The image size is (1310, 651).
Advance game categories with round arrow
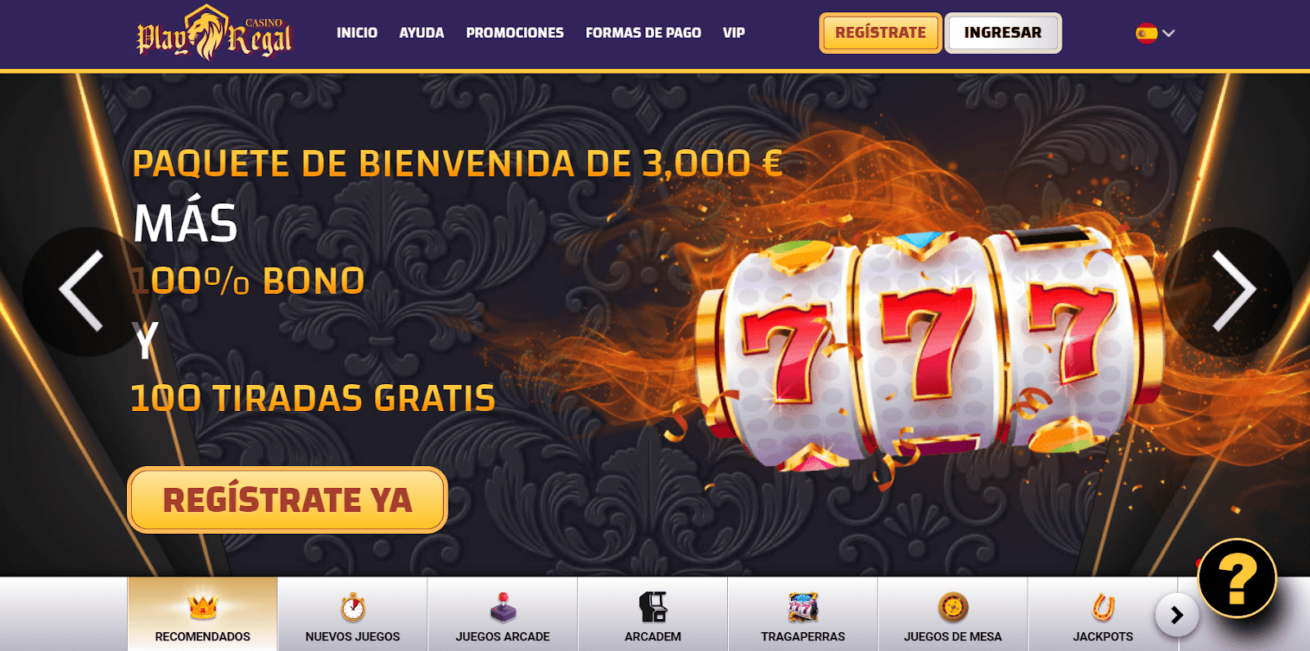1177,615
